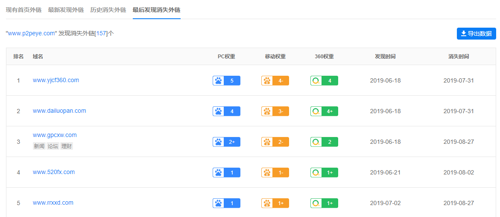
Task: Click PC weight badge for www.520fx.com
Action: (226, 172)
